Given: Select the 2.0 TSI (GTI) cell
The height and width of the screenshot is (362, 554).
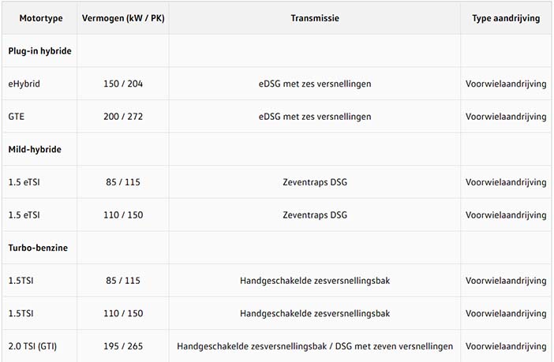Looking at the screenshot, I should [32, 346].
